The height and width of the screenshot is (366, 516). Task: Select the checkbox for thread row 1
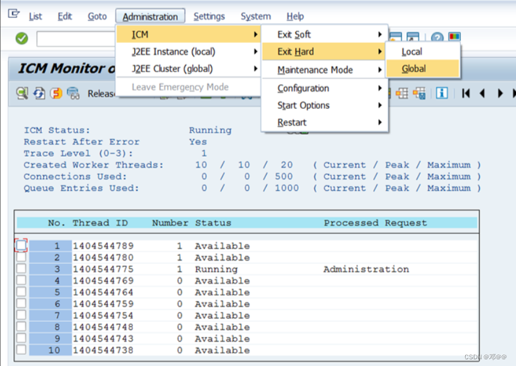click(x=21, y=246)
